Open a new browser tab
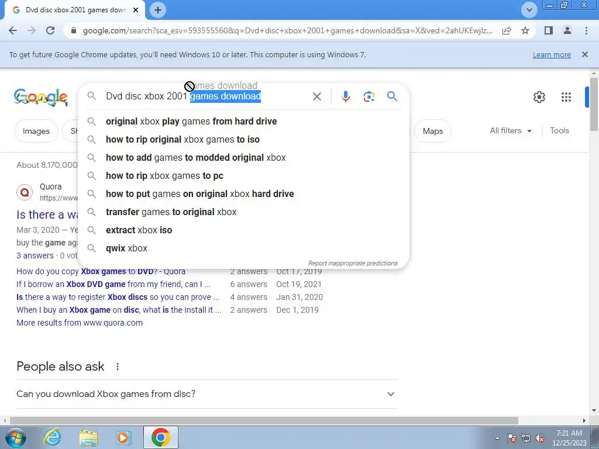599x449 pixels. click(x=158, y=10)
